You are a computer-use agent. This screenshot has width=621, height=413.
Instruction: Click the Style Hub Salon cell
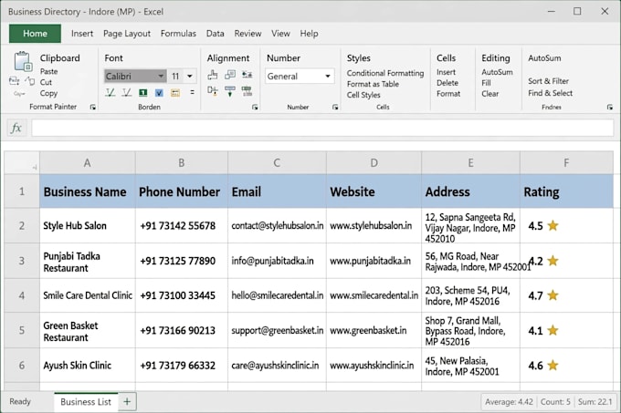[87, 226]
